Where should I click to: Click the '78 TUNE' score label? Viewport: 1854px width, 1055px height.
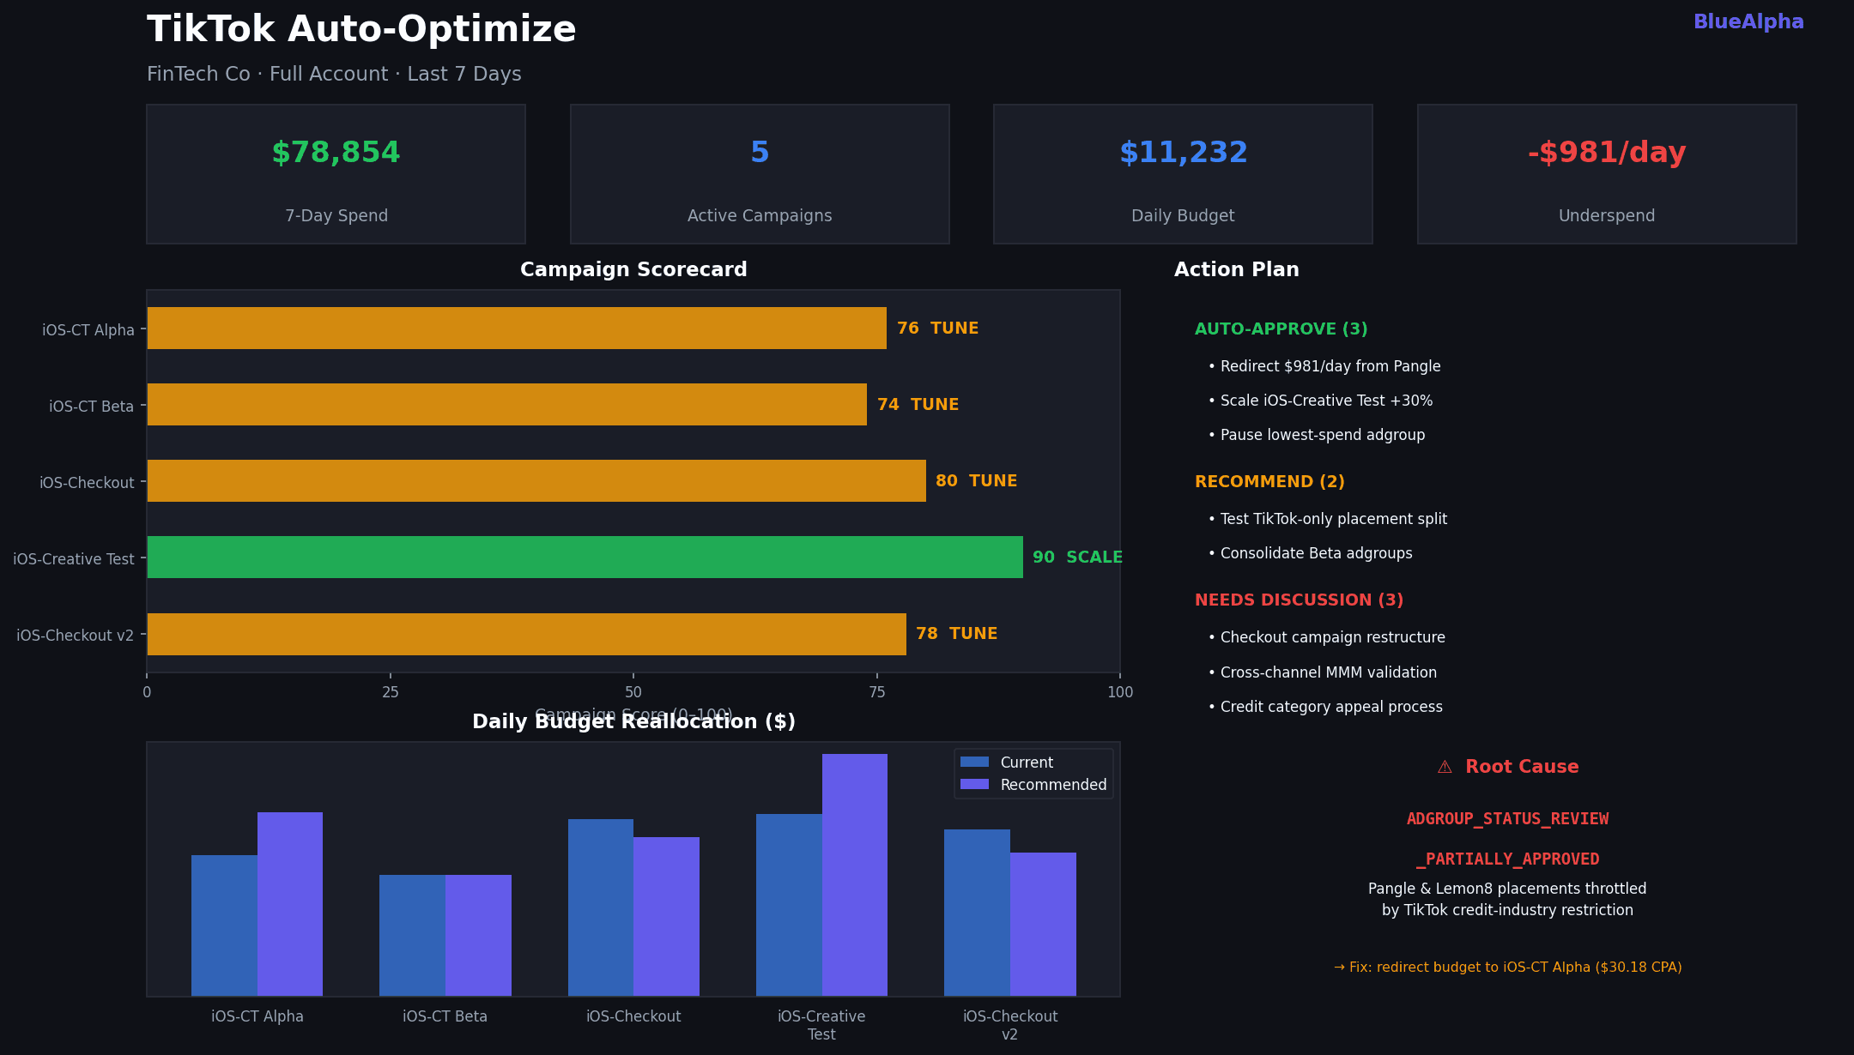coord(956,634)
